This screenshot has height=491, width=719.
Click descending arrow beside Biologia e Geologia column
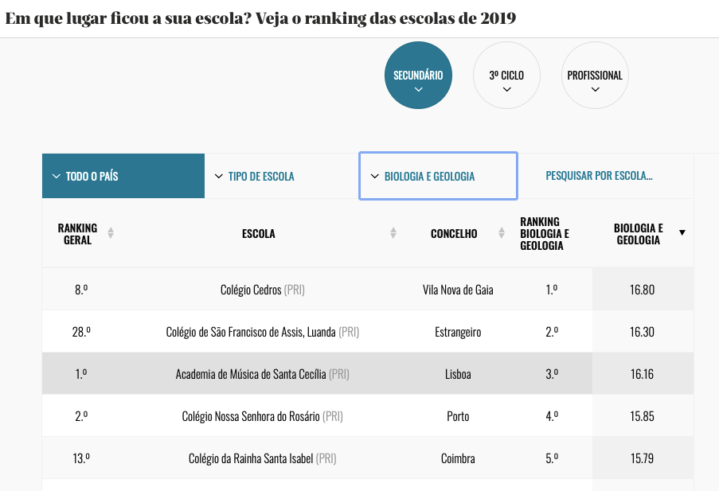click(682, 233)
